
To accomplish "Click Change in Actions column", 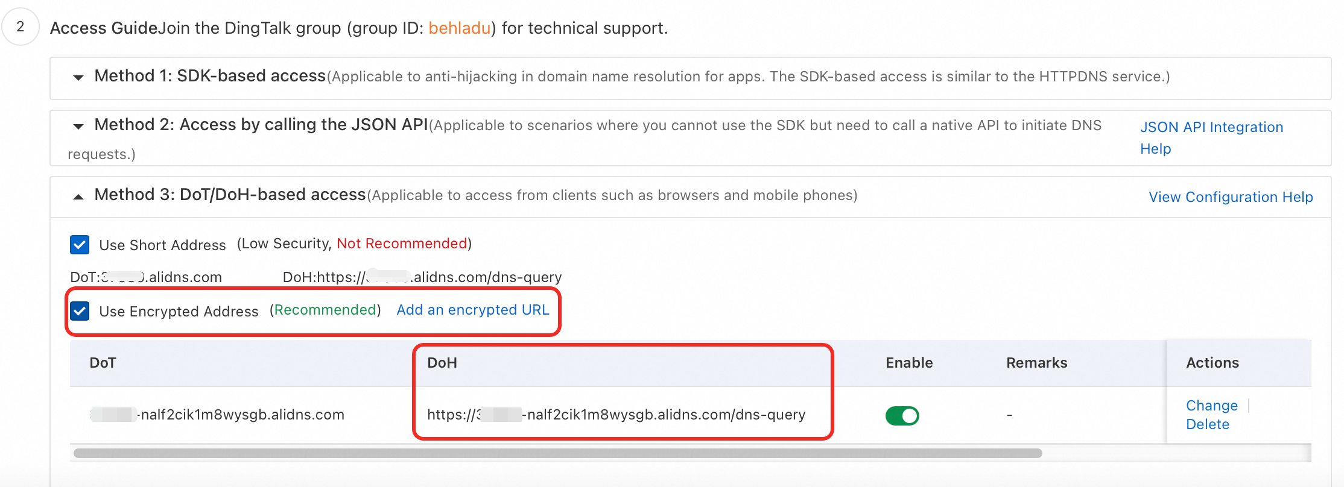I will (x=1211, y=406).
